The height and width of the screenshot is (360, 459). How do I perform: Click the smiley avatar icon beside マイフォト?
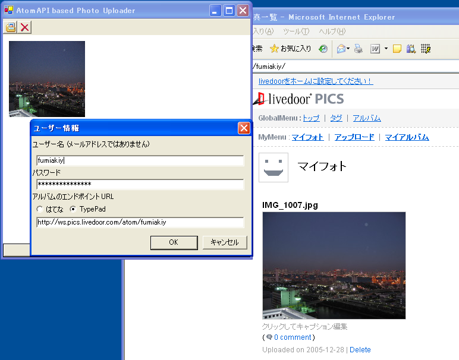(273, 168)
